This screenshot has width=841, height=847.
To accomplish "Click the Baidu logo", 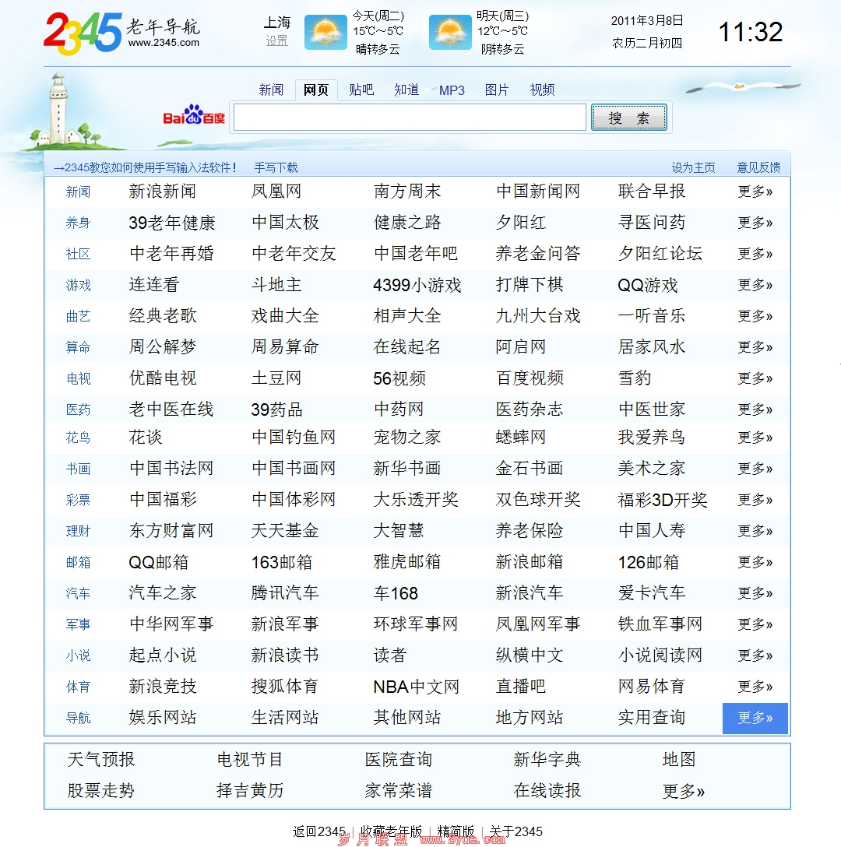I will [x=193, y=115].
